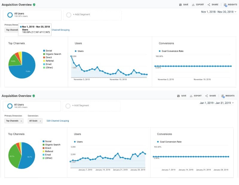
Task: Click the Organic Search legend swatch in January chart
Action: pos(44,145)
